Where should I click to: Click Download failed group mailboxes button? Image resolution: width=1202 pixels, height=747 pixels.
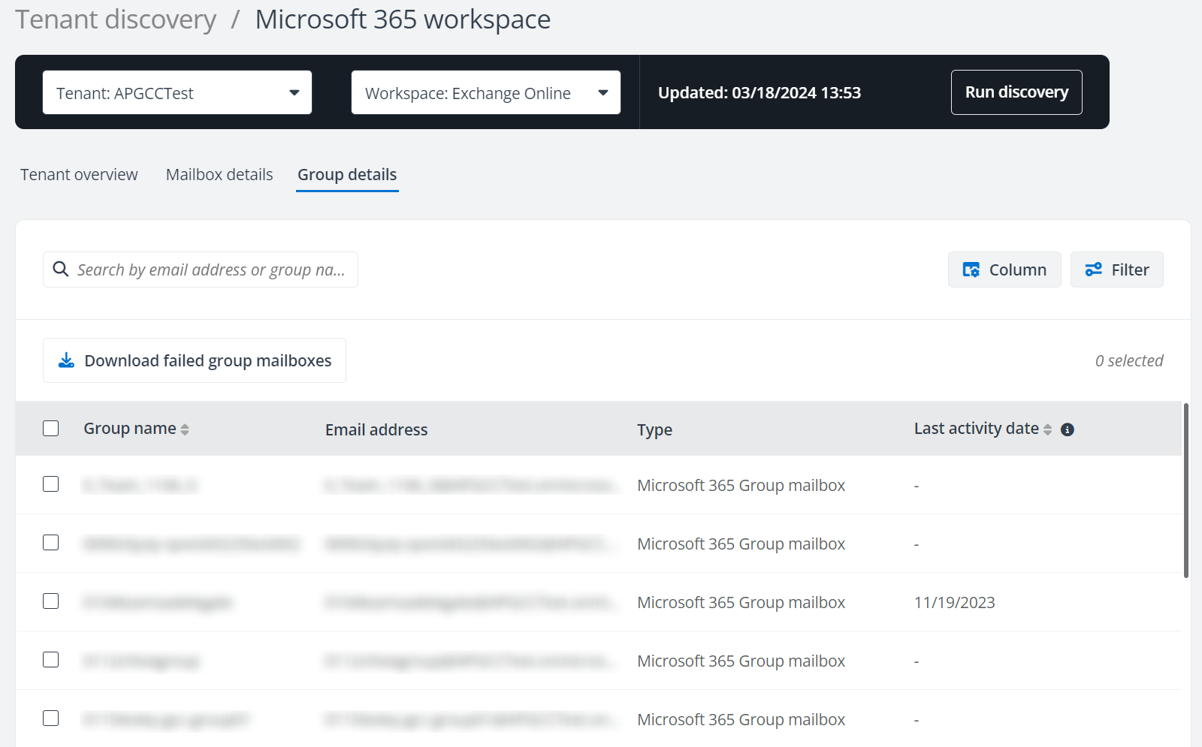[x=194, y=360]
